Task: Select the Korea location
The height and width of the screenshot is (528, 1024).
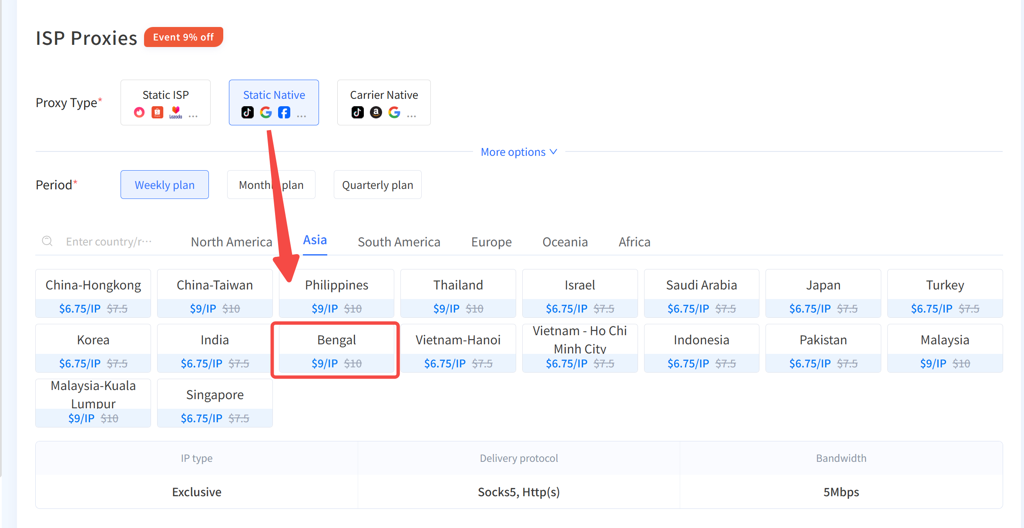Action: pyautogui.click(x=93, y=348)
